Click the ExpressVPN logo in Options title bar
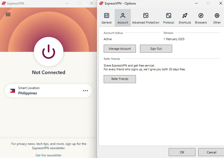Screen dimensions: 224x158 point(101,3)
